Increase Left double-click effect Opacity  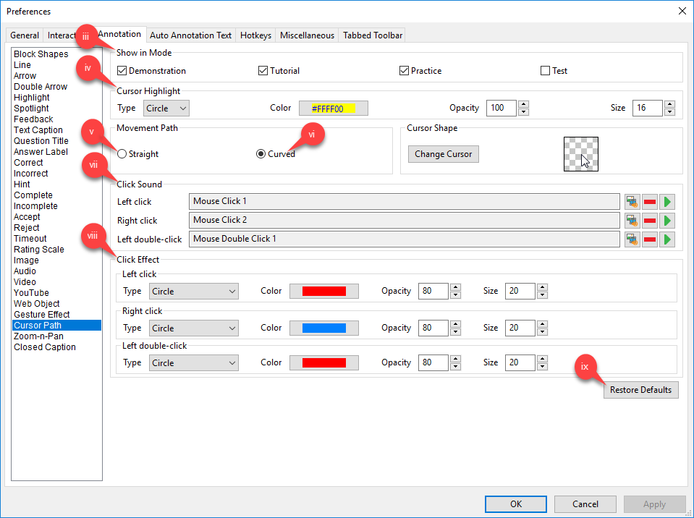pos(455,358)
